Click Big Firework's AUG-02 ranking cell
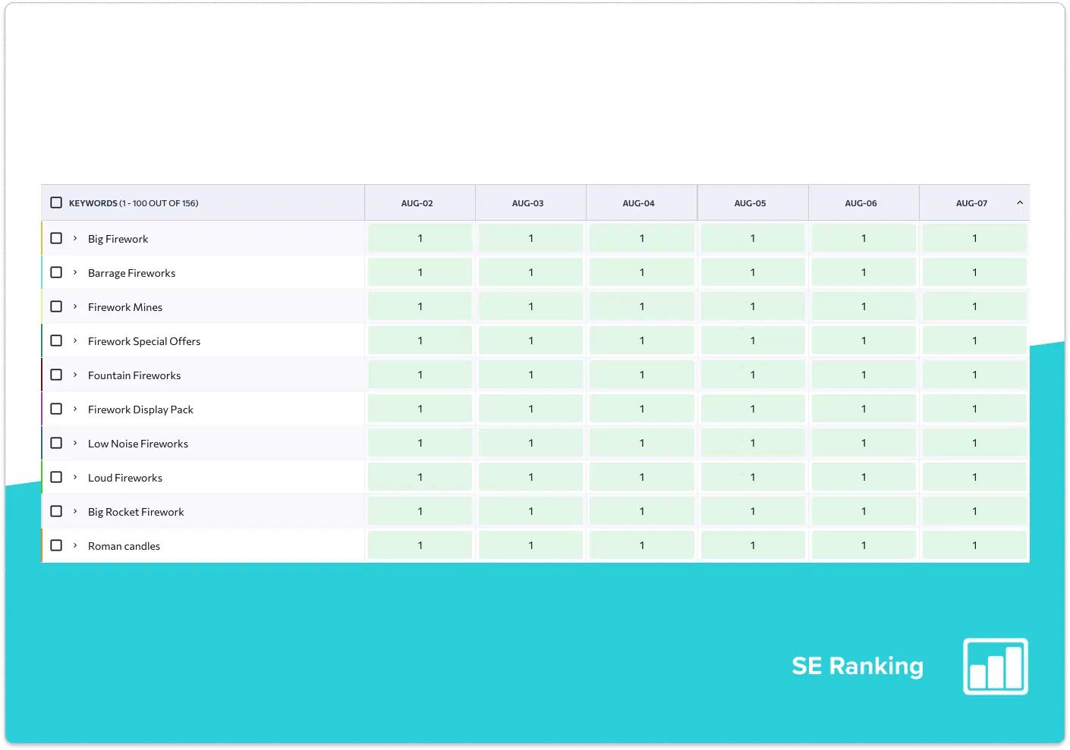 coord(420,238)
